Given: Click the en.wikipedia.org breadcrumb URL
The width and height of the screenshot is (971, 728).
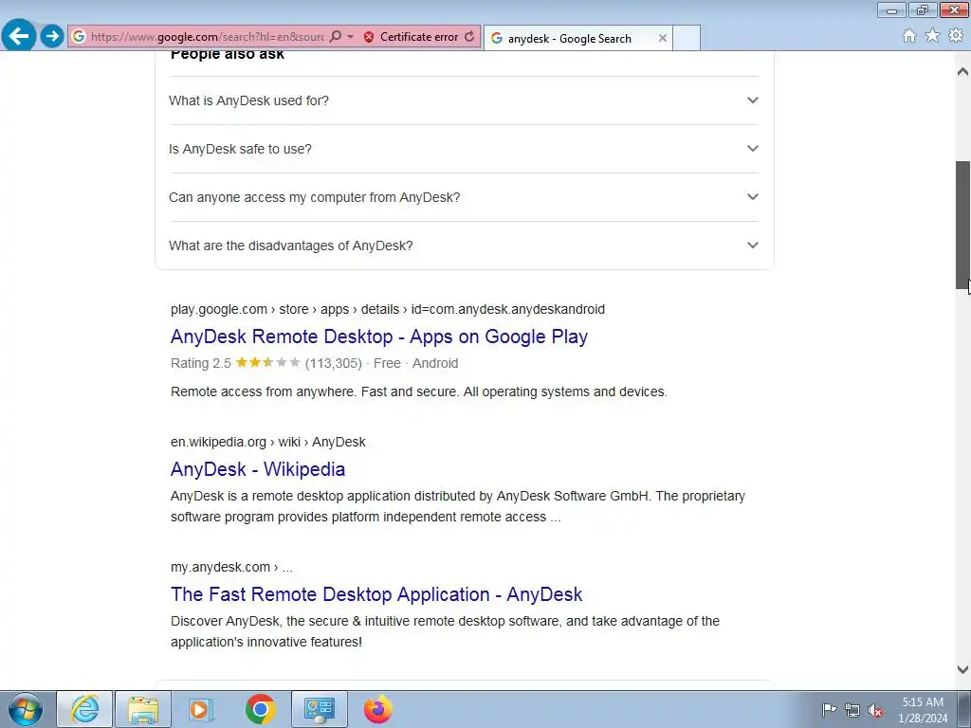Looking at the screenshot, I should coord(267,442).
